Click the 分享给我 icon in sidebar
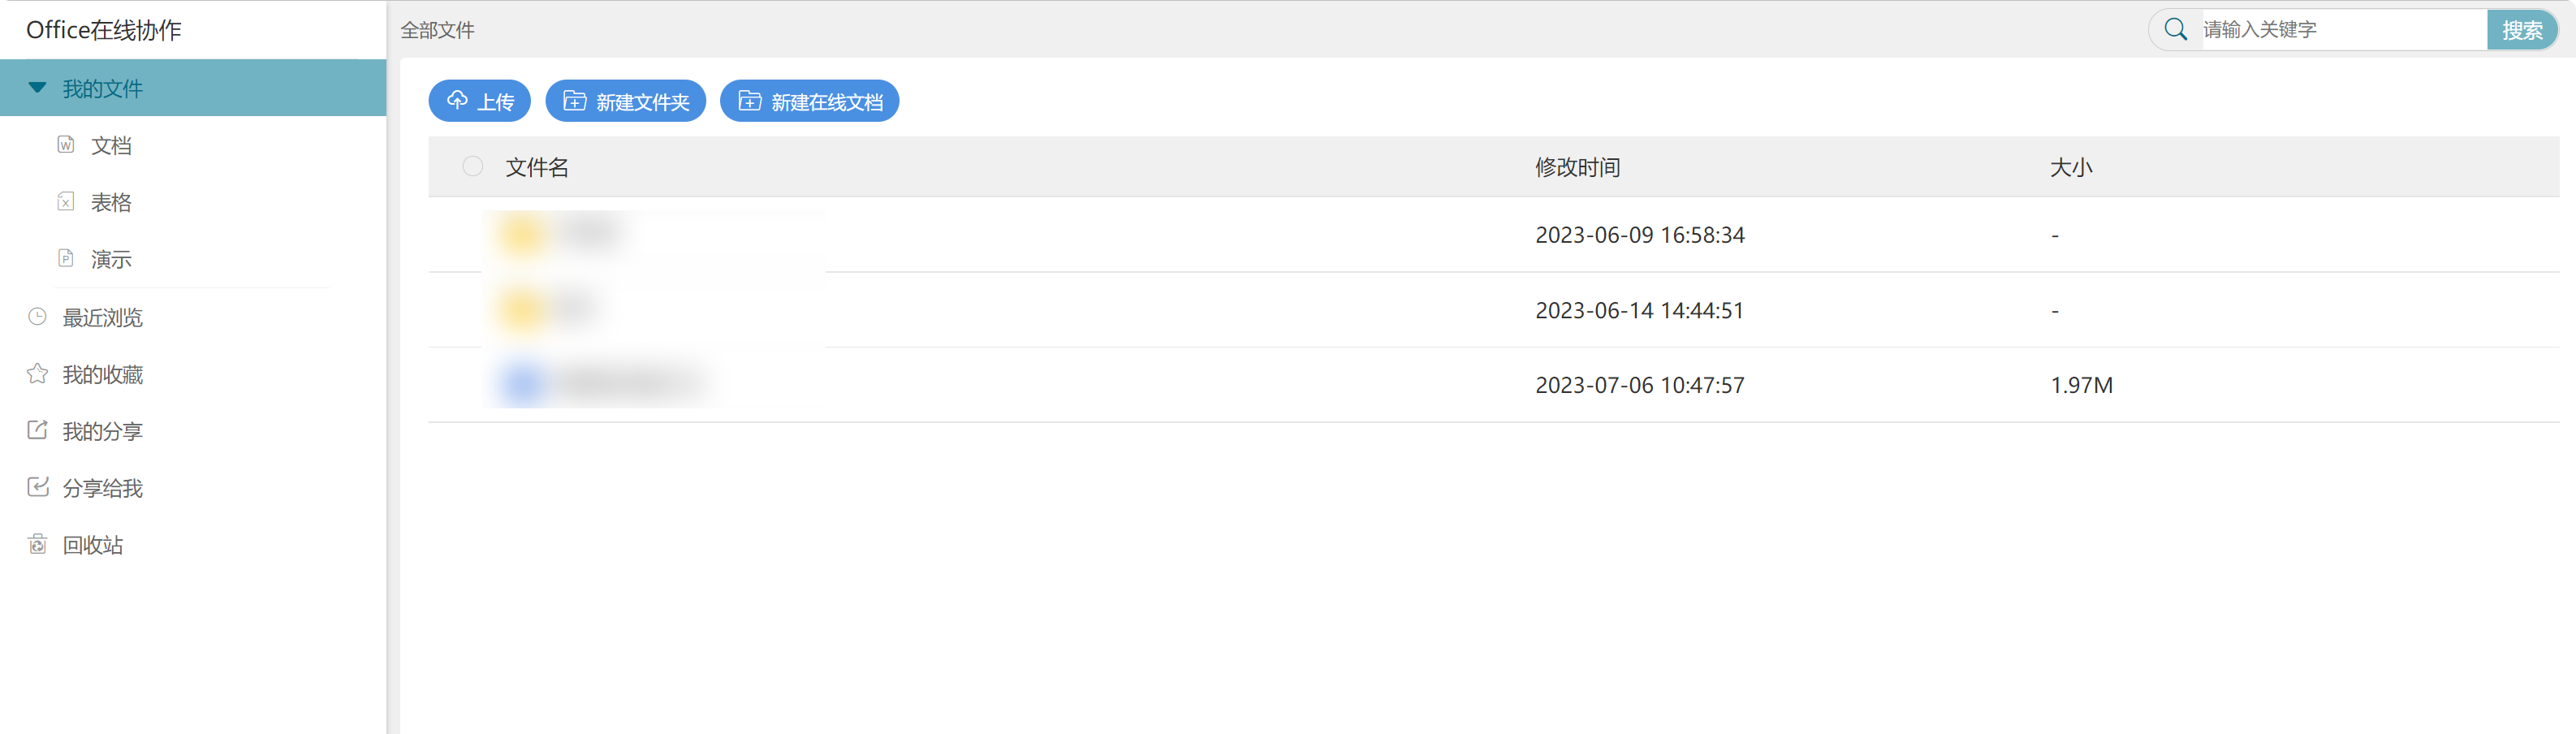Viewport: 2576px width, 734px height. pos(38,488)
